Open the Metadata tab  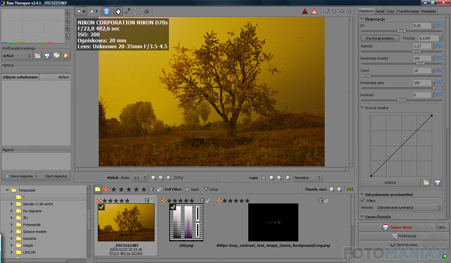click(429, 11)
